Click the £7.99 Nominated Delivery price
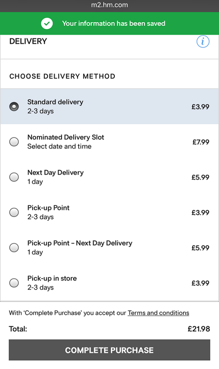The image size is (219, 369). [201, 142]
